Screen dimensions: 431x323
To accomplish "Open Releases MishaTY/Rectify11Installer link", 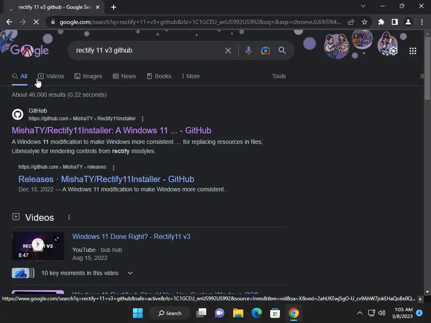I will (x=106, y=179).
